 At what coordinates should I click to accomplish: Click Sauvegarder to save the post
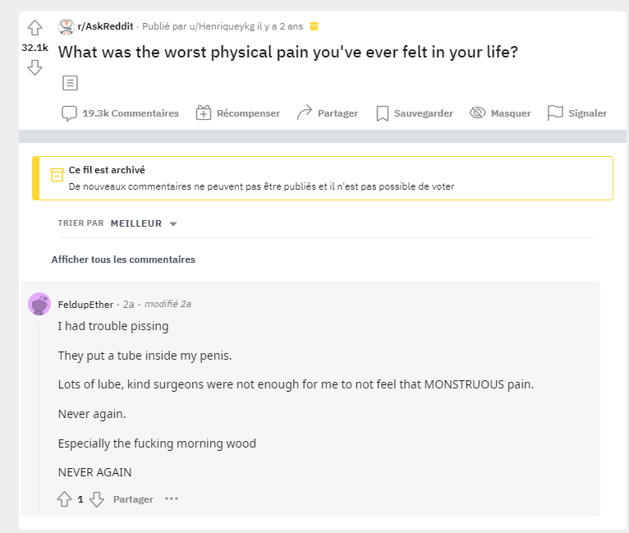click(415, 113)
